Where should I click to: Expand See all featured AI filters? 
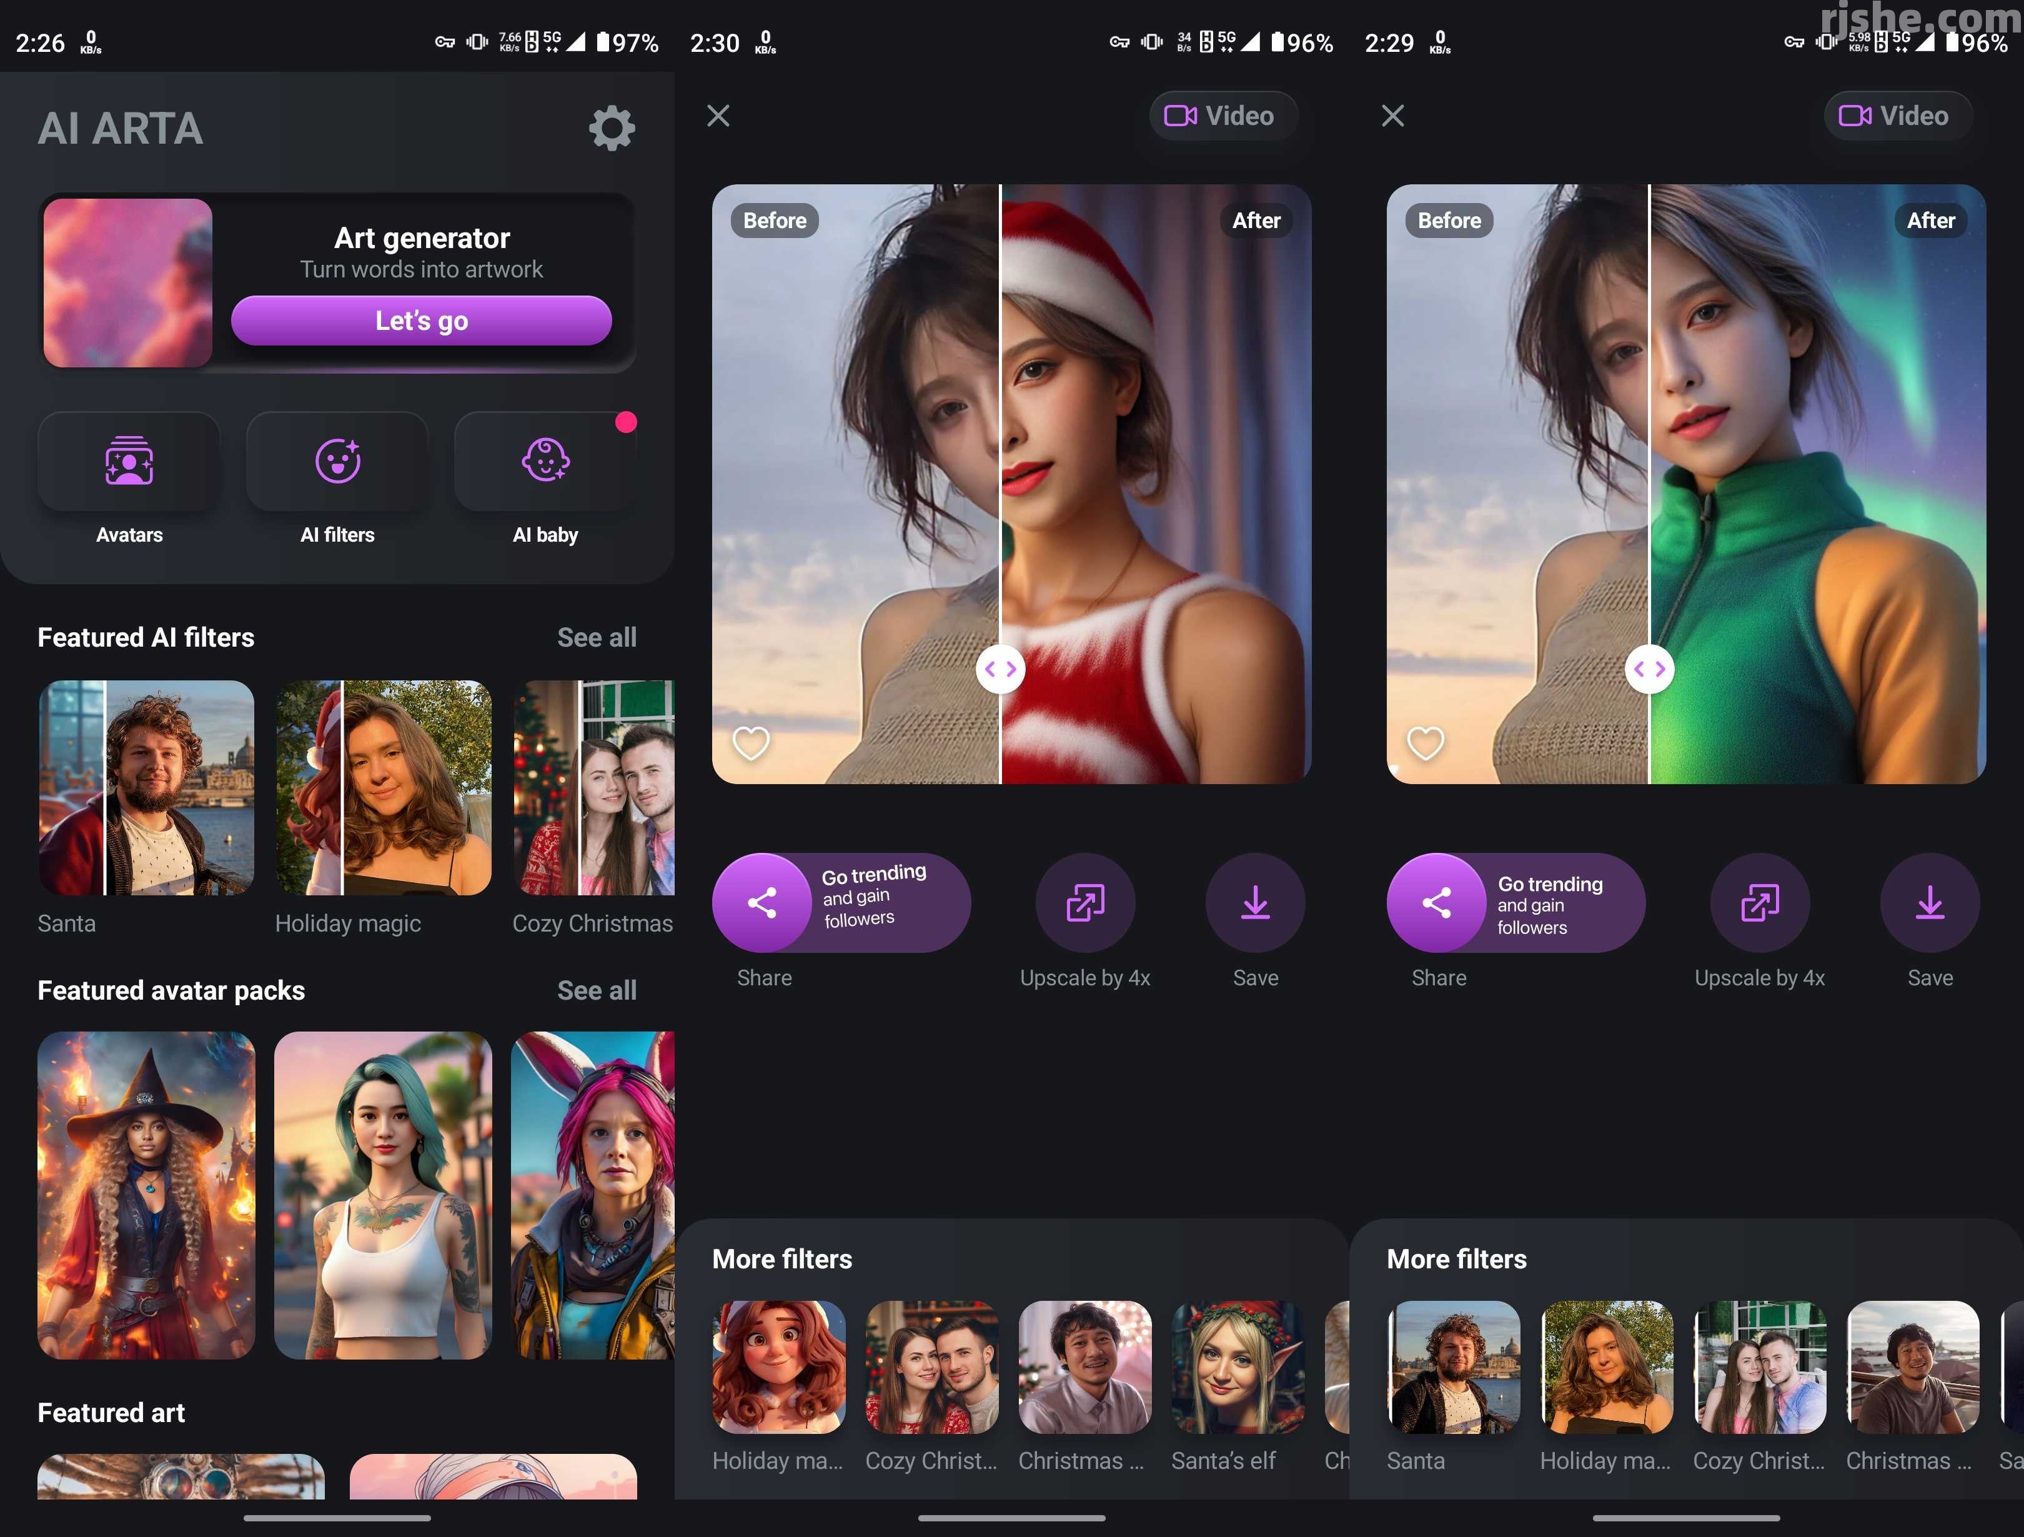pos(597,637)
